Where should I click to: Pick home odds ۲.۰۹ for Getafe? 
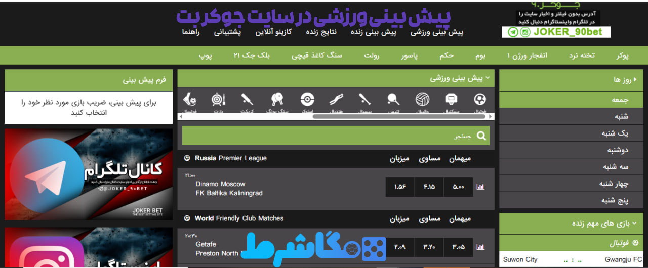(x=400, y=247)
